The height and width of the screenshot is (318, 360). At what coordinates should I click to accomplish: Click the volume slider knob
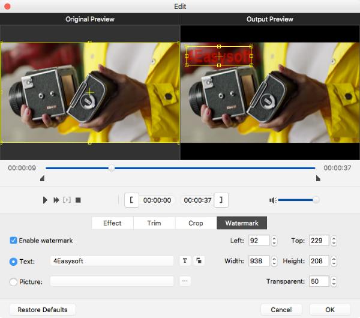coord(316,200)
